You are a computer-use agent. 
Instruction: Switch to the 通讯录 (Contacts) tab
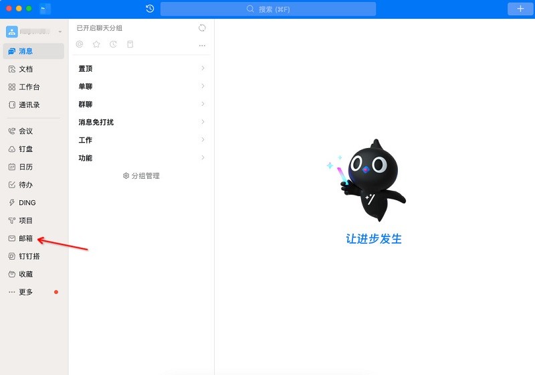(29, 104)
